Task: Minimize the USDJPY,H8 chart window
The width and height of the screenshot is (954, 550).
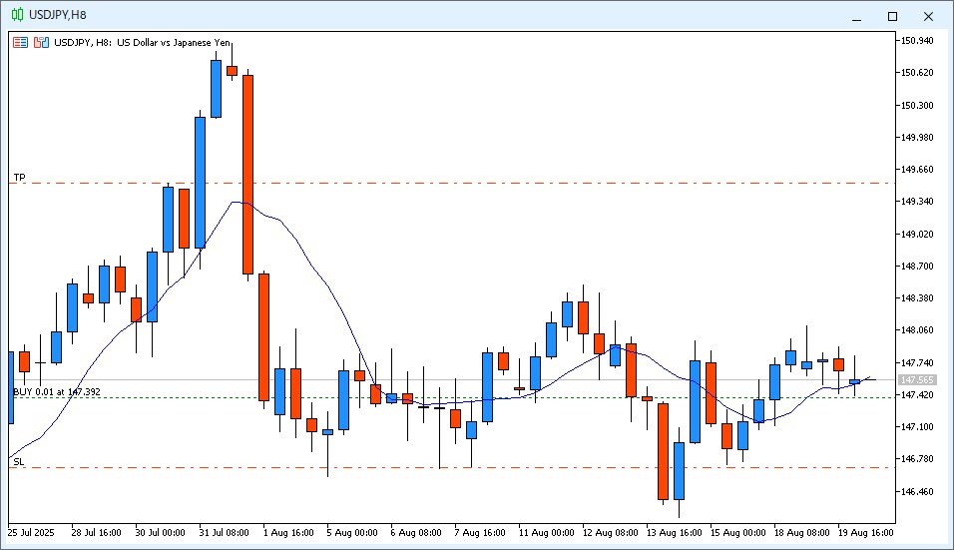Action: tap(855, 16)
